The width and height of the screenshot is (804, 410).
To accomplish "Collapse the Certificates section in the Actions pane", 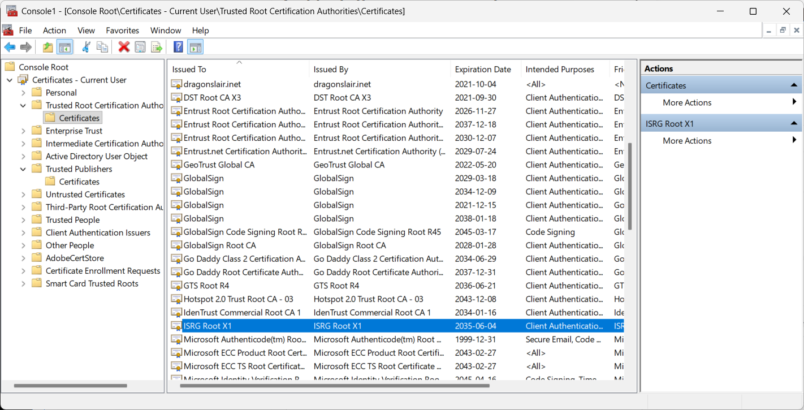I will coord(794,86).
